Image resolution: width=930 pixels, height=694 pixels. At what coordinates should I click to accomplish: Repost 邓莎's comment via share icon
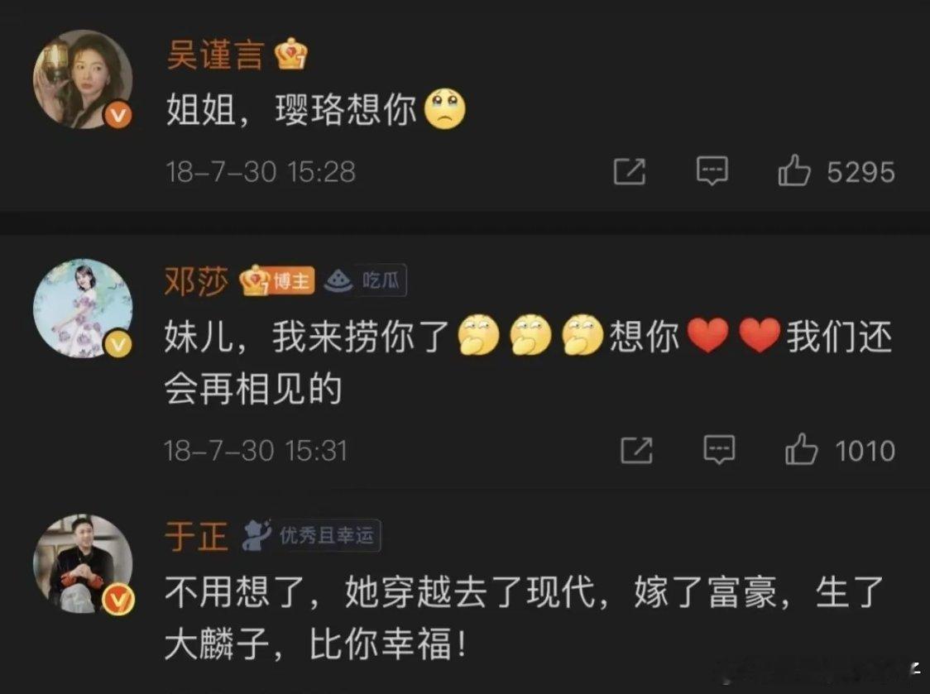coord(636,450)
